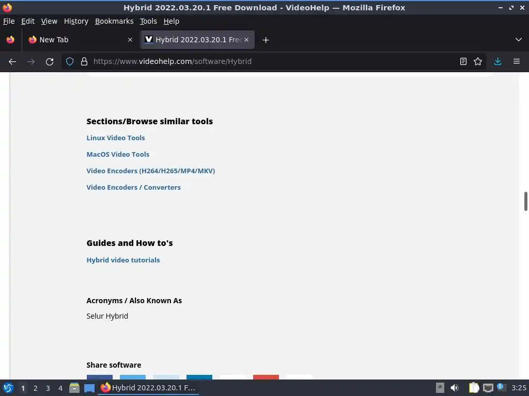Switch to workspace 2

click(36, 388)
